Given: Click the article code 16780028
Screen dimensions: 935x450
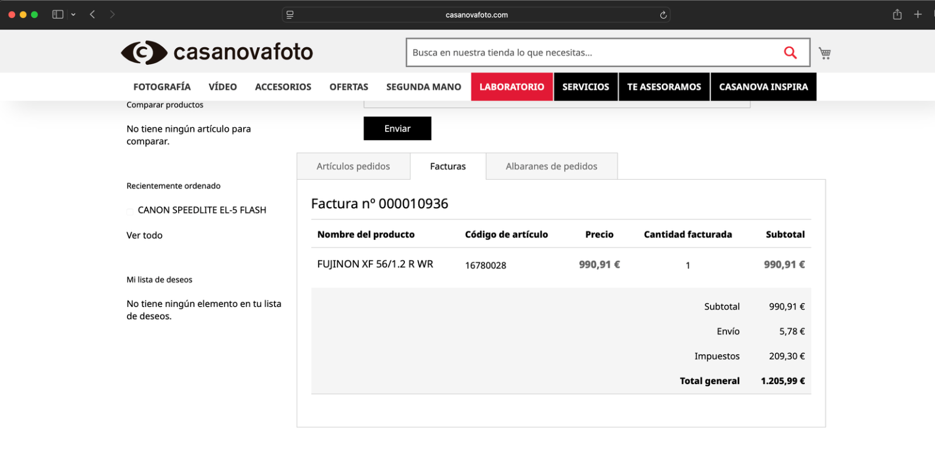Looking at the screenshot, I should 486,266.
